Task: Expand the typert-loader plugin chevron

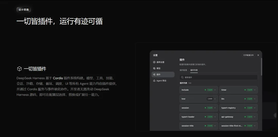Action: (x=215, y=117)
